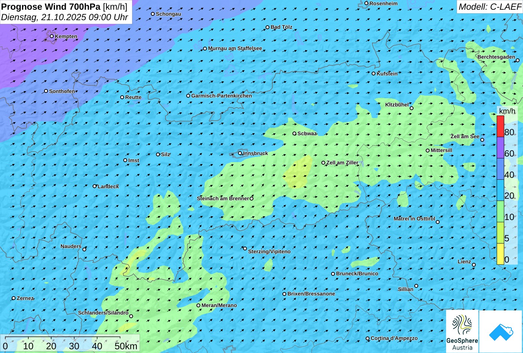
Task: Click the Prognose Wind 700hPa title
Action: [51, 6]
